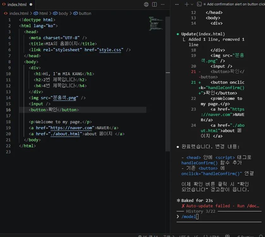Click Update(index.html) entry in terminal
265x237 pixels.
click(x=203, y=34)
